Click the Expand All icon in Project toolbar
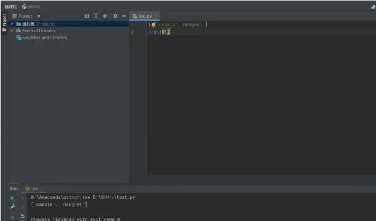This screenshot has width=376, height=221. (x=96, y=16)
